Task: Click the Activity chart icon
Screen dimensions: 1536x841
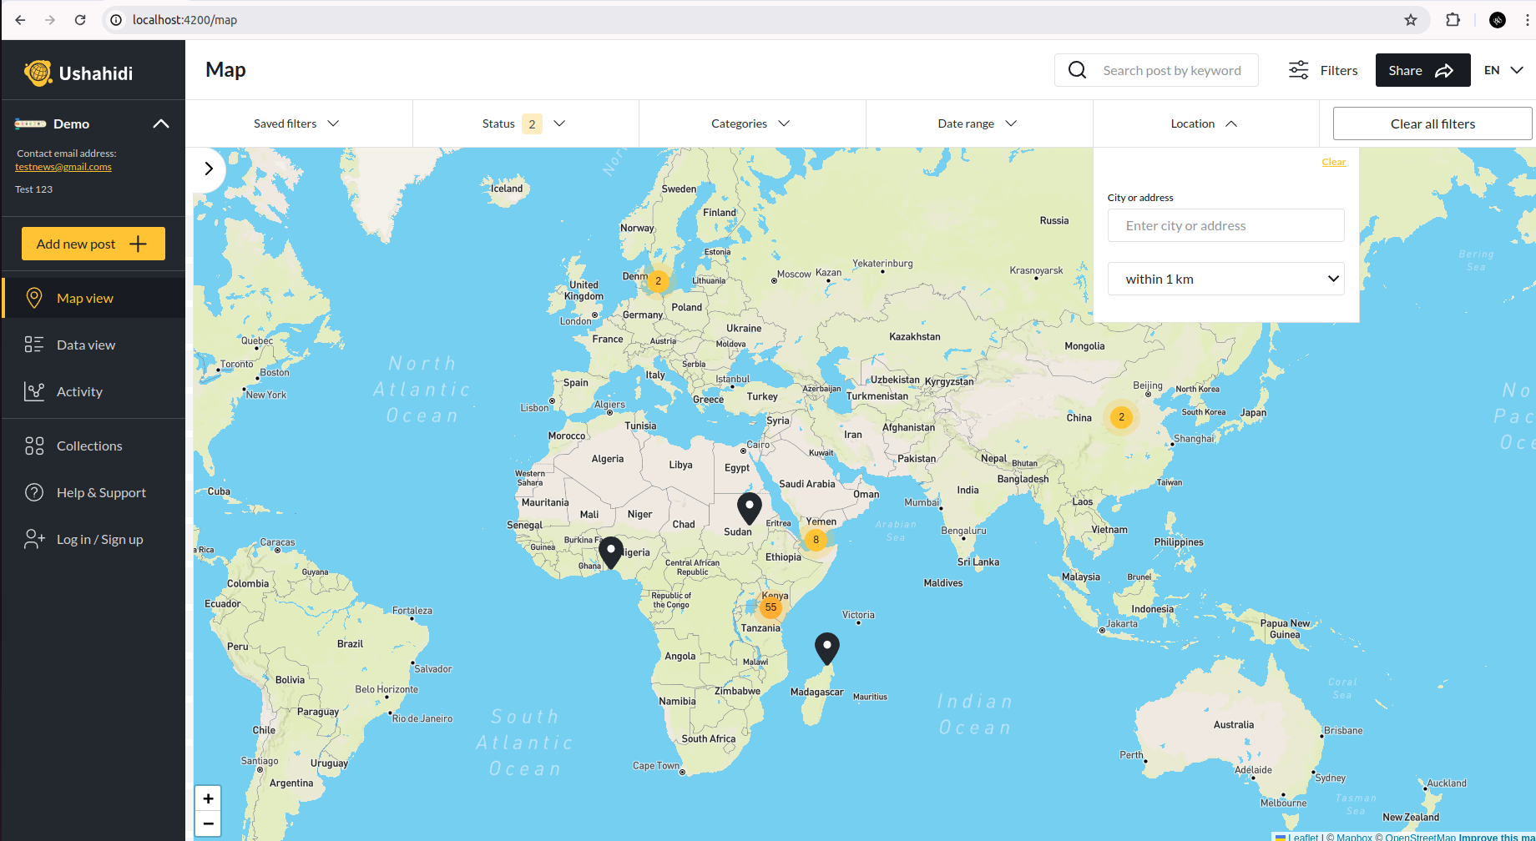Action: (34, 391)
